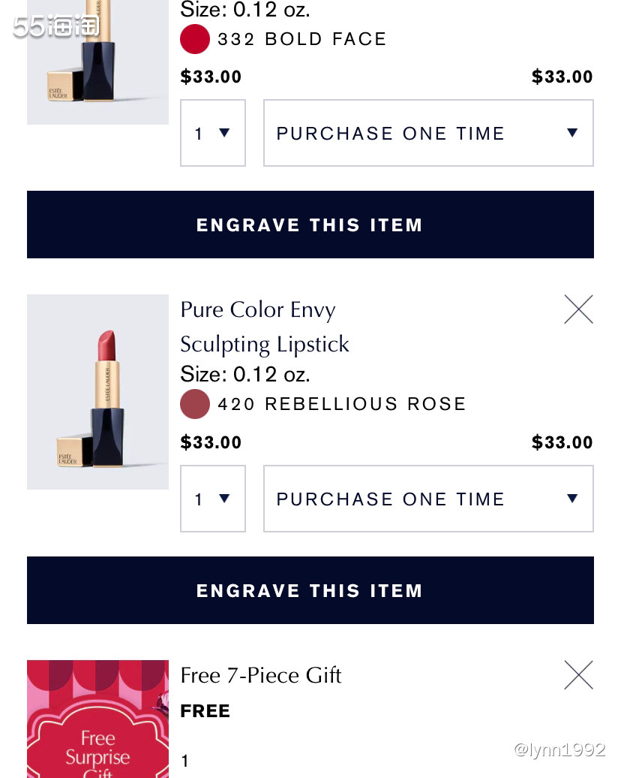
Task: Click the 332 Bold Face red swatch
Action: (x=195, y=39)
